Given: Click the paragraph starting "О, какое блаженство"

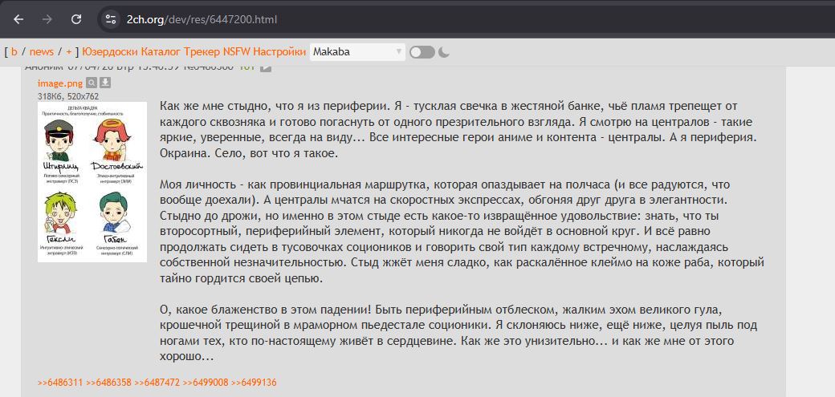Looking at the screenshot, I should click(458, 333).
